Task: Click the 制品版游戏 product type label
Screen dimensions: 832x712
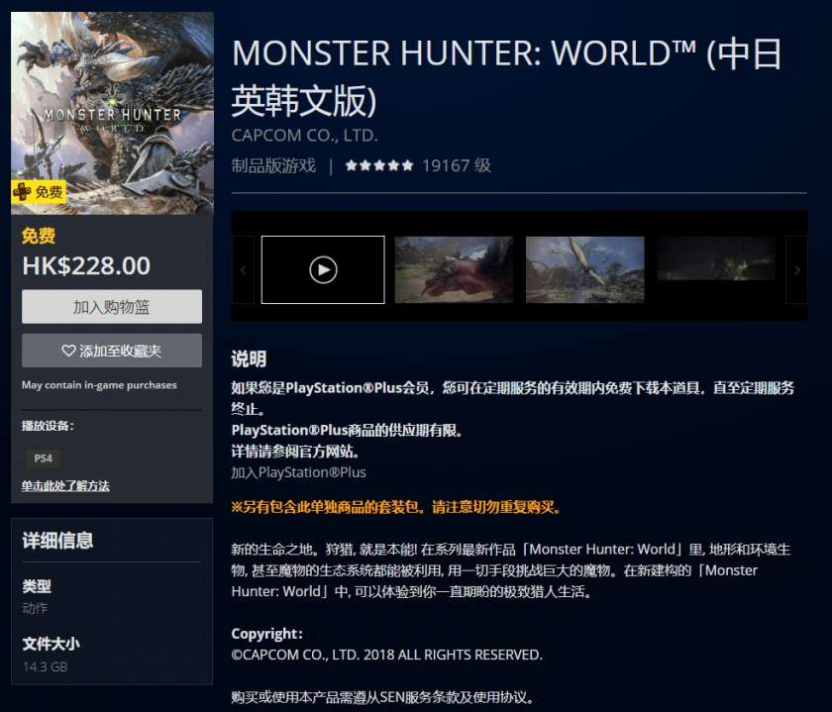Action: 273,165
